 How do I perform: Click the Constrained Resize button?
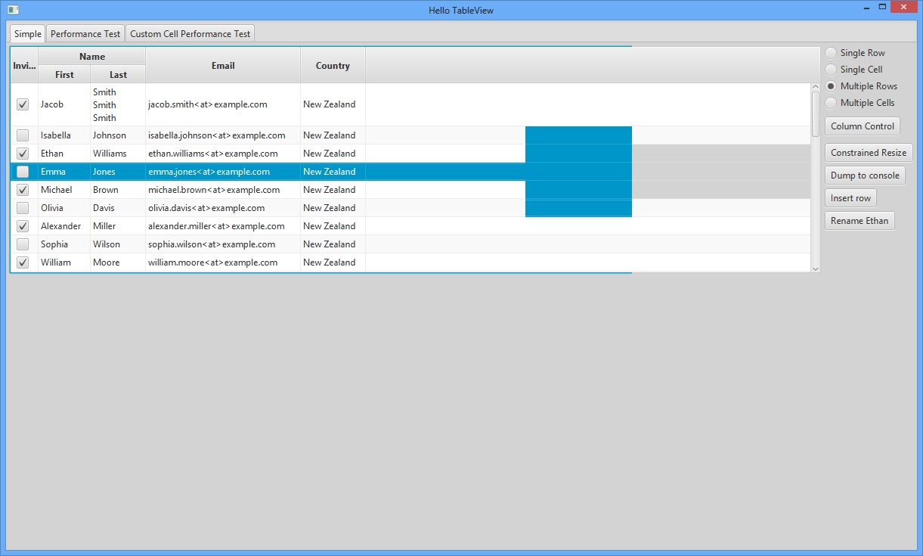click(868, 153)
